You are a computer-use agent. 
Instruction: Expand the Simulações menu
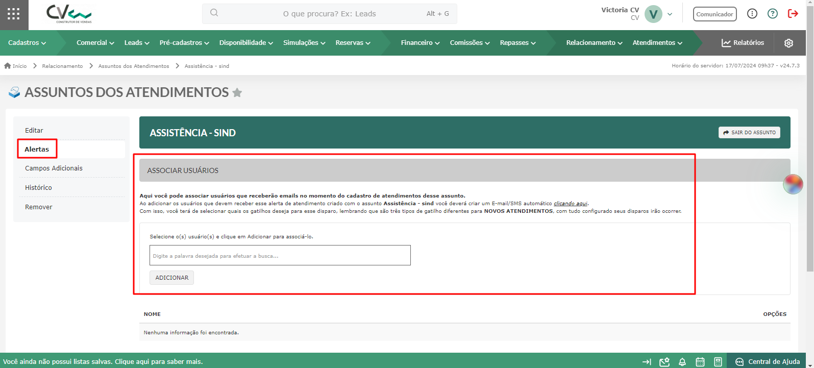tap(304, 43)
